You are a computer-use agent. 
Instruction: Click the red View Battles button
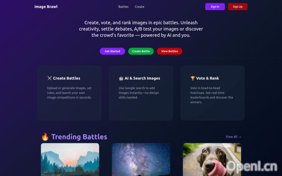(x=170, y=51)
